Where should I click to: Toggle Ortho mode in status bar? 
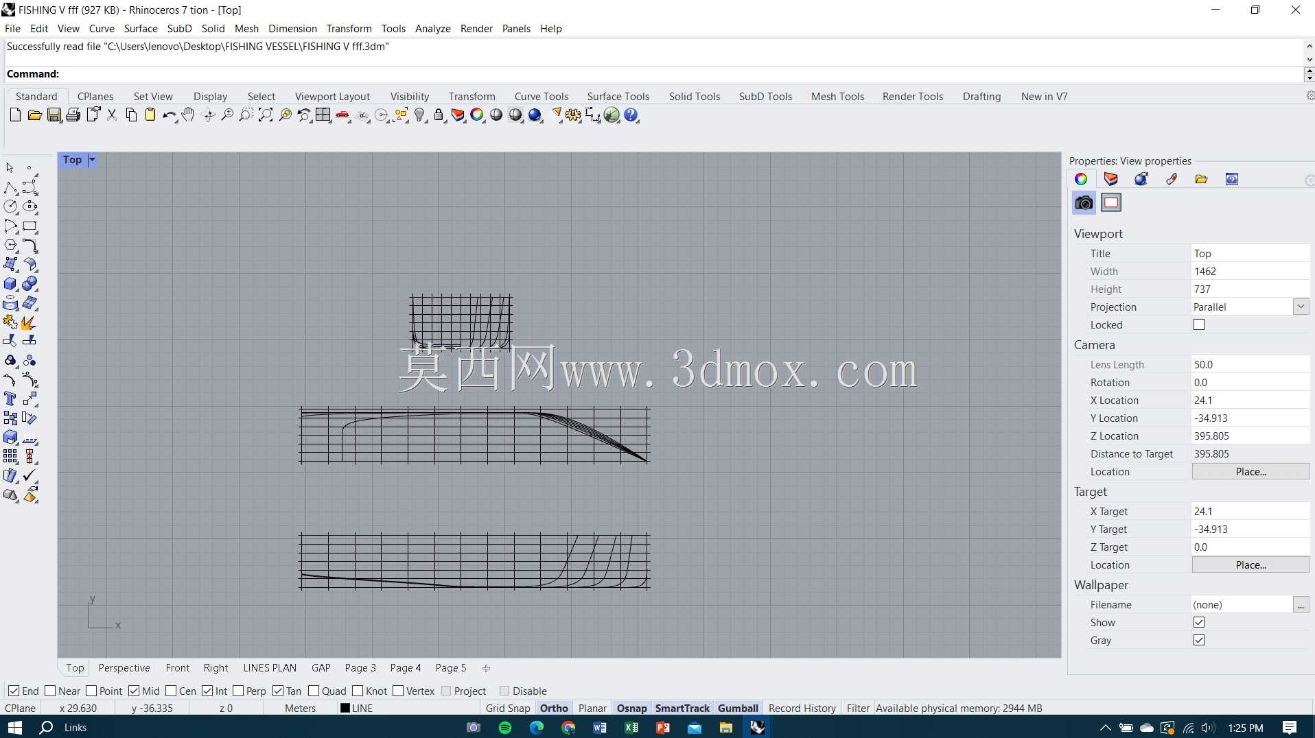click(554, 709)
